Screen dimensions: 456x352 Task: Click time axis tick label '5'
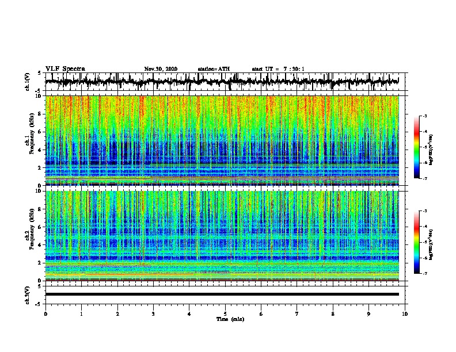pyautogui.click(x=225, y=314)
